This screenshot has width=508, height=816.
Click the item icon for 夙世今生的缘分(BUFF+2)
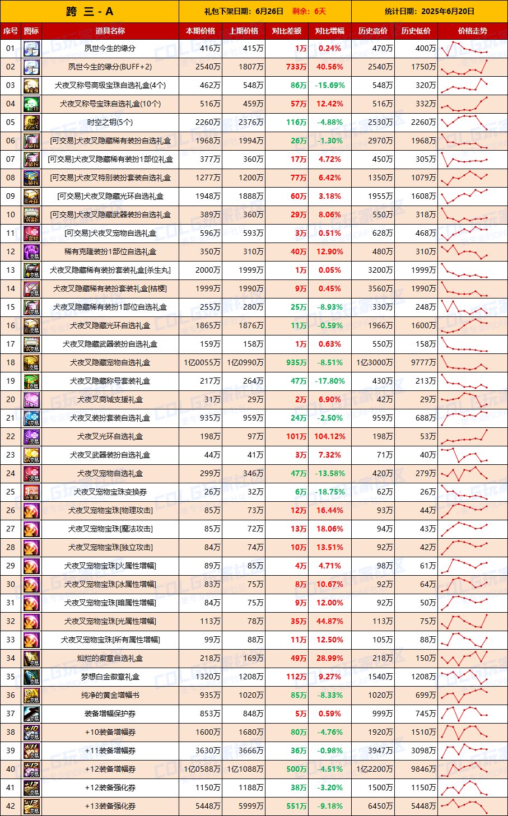point(31,67)
